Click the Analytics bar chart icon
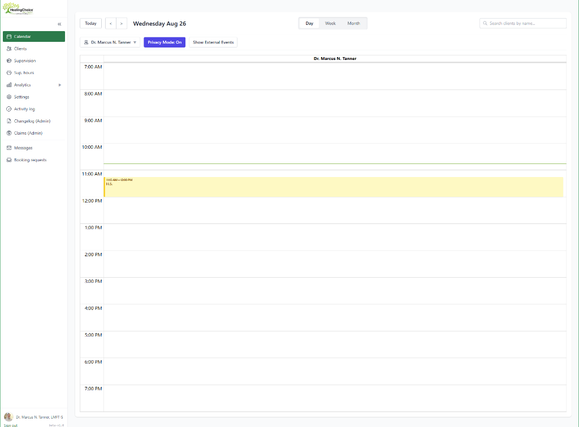Screen dimensions: 579x427 (9, 85)
